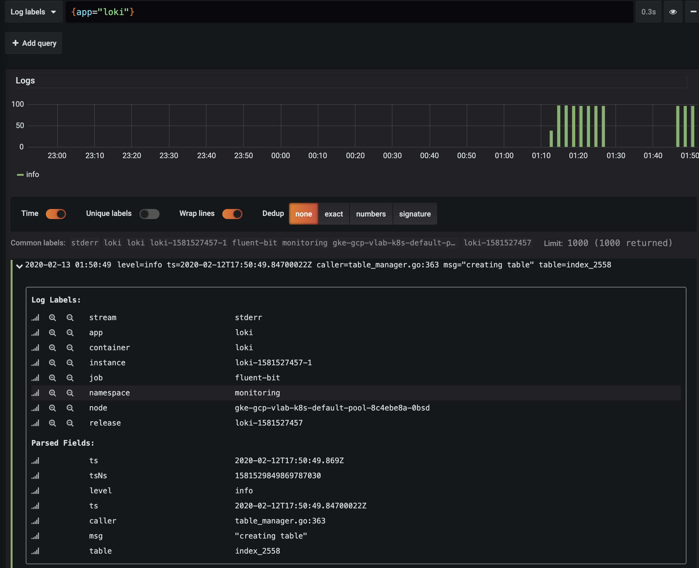699x568 pixels.
Task: Select Dedup signature option
Action: click(x=415, y=214)
